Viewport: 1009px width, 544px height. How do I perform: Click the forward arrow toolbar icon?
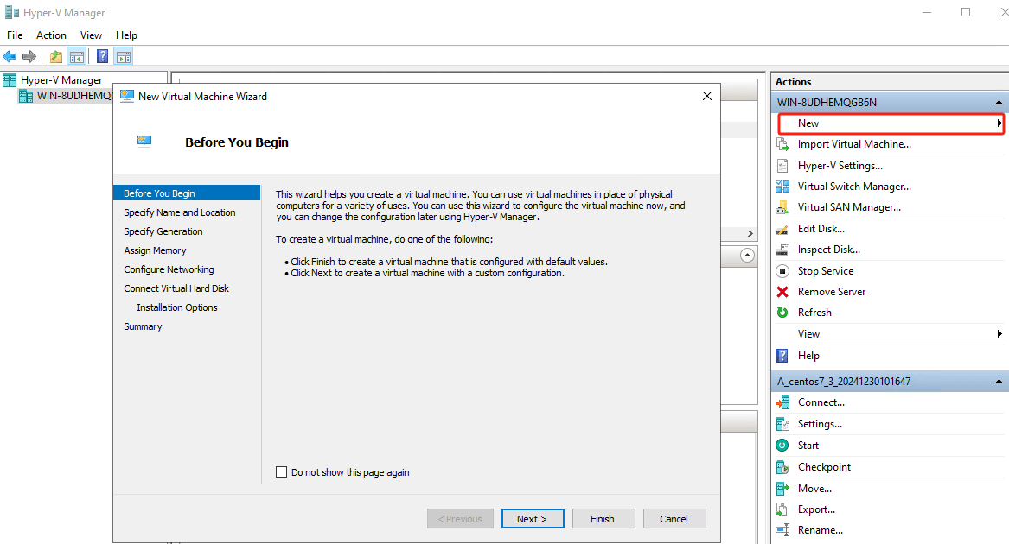point(29,57)
